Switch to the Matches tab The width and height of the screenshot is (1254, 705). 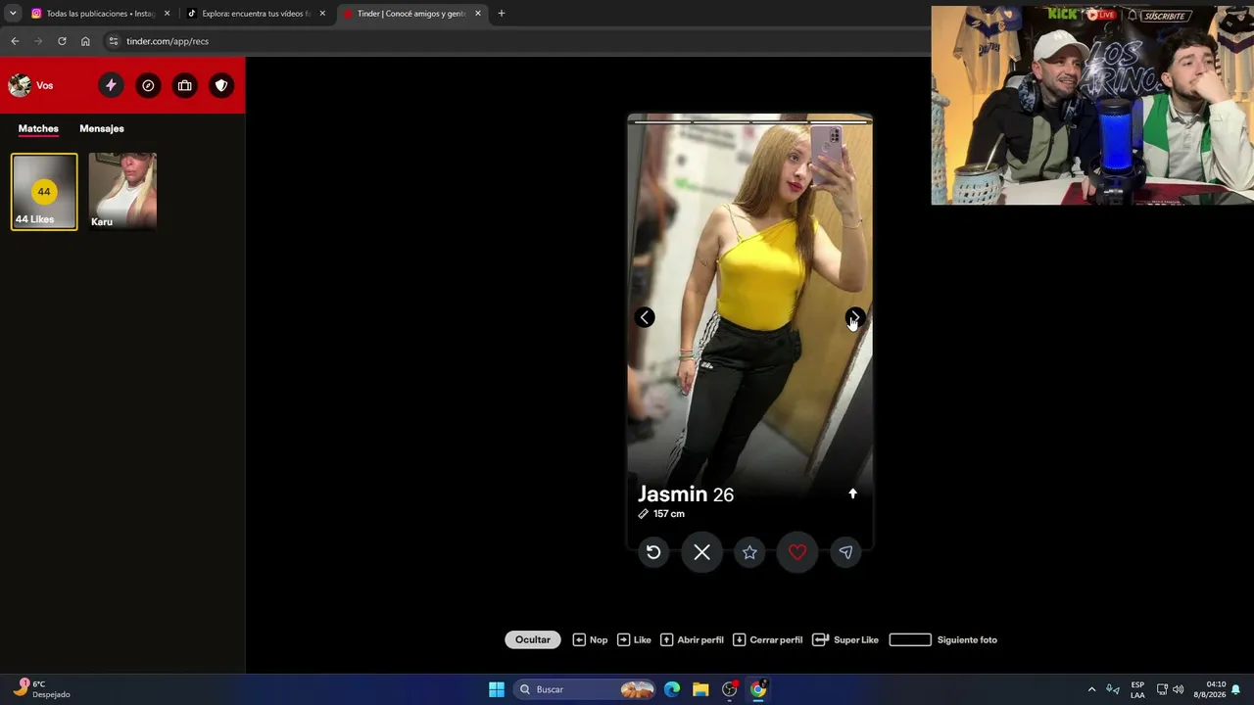coord(38,128)
